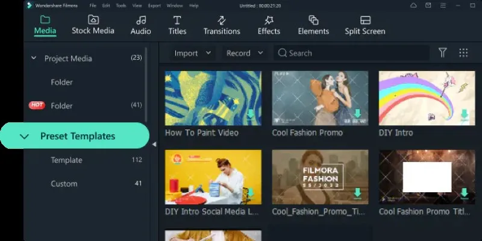Image resolution: width=482 pixels, height=241 pixels.
Task: Select the HOT Folder item
Action: 62,106
